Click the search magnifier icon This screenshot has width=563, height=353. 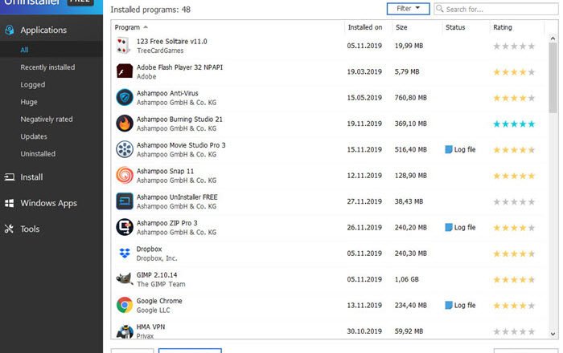(x=439, y=8)
